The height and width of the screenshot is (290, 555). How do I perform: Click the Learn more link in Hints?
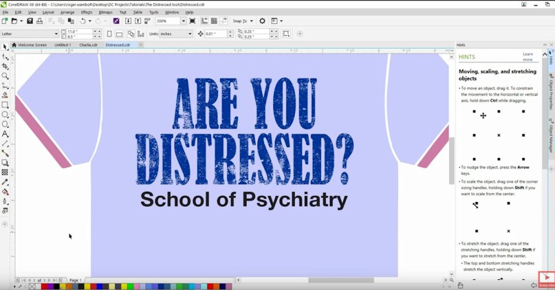tap(528, 57)
